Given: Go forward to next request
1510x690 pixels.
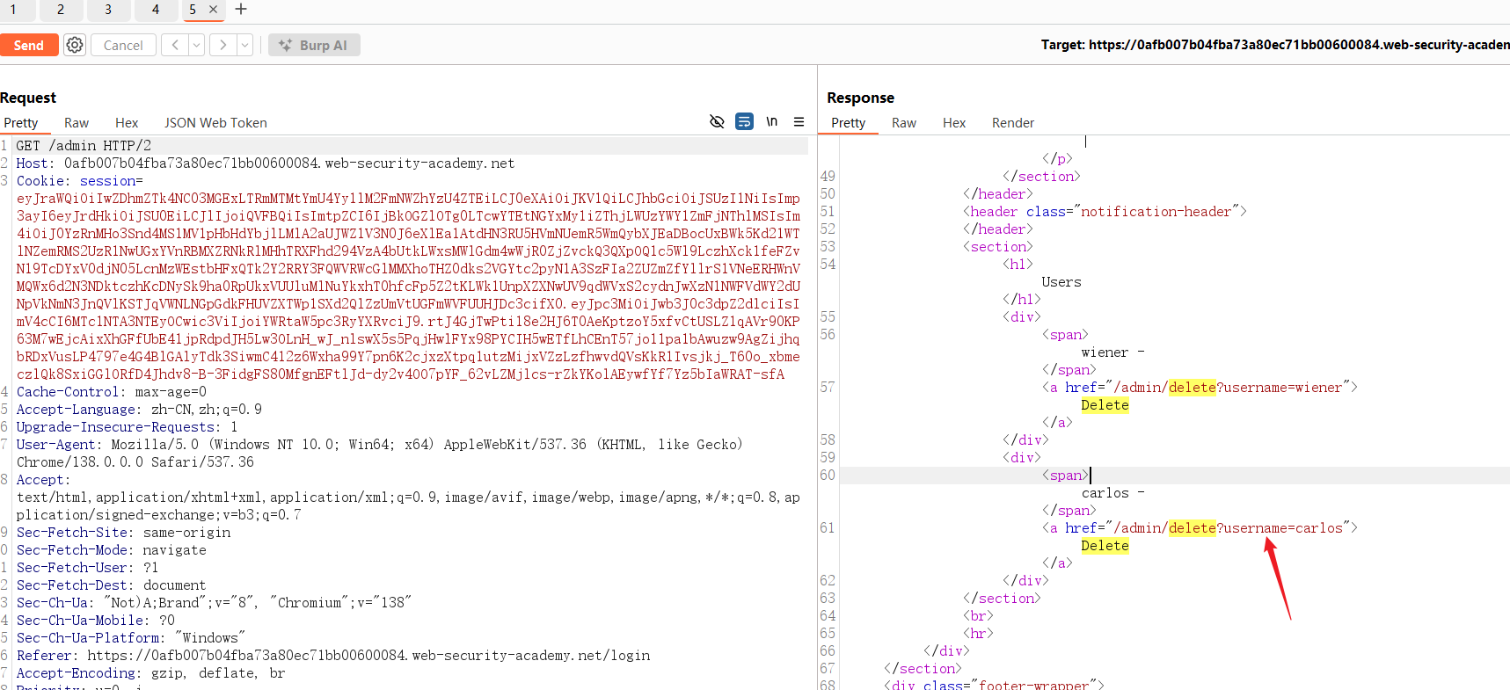Looking at the screenshot, I should [x=223, y=45].
